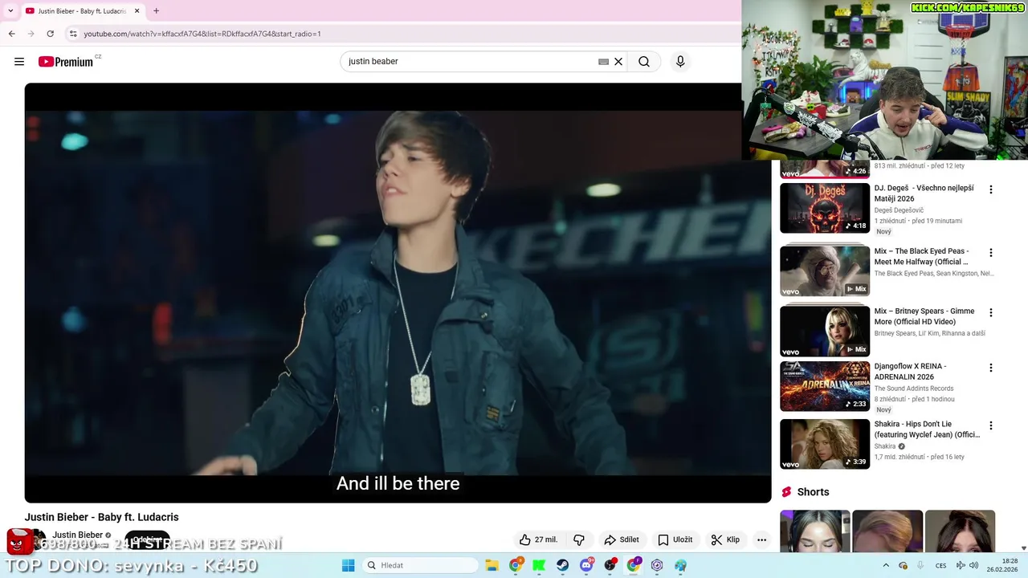Screen dimensions: 1028x578
Task: Start voice search with the microphone
Action: [x=680, y=62]
